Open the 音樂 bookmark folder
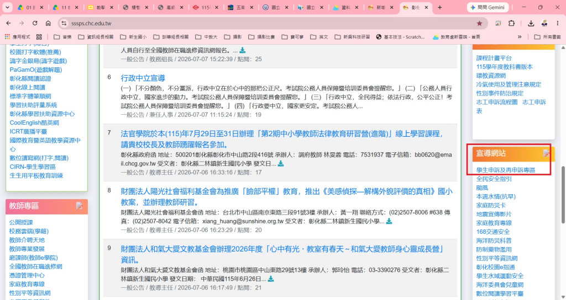The height and width of the screenshot is (300, 566). pos(63,37)
